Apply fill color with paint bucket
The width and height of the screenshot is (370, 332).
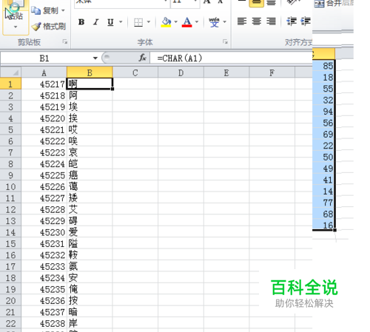(x=166, y=22)
